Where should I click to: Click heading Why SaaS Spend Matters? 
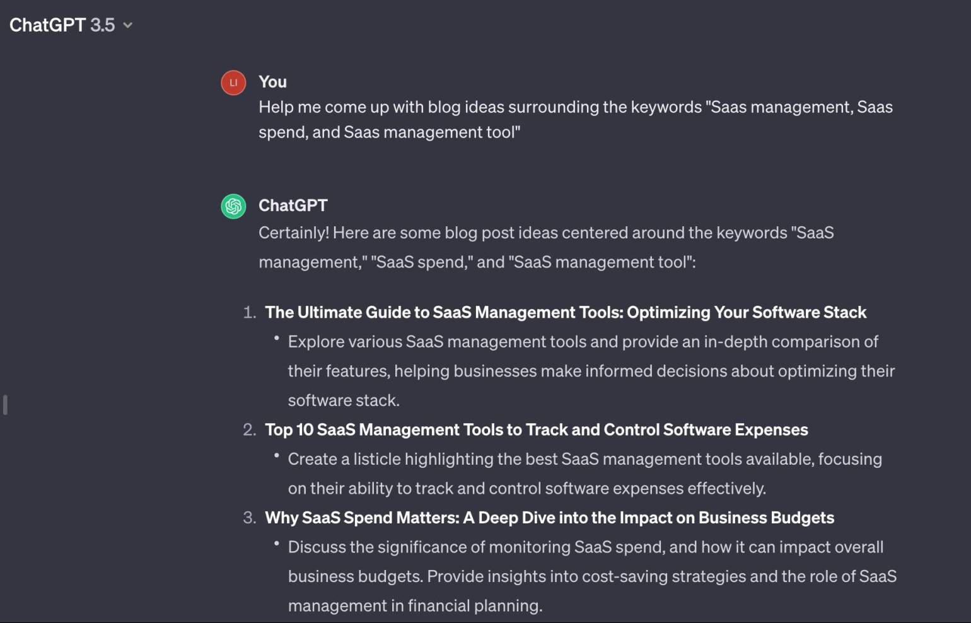(x=549, y=518)
